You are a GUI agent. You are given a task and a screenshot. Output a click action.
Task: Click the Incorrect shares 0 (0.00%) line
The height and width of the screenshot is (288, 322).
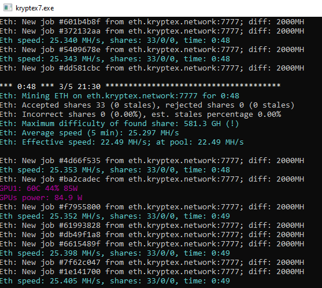140,114
